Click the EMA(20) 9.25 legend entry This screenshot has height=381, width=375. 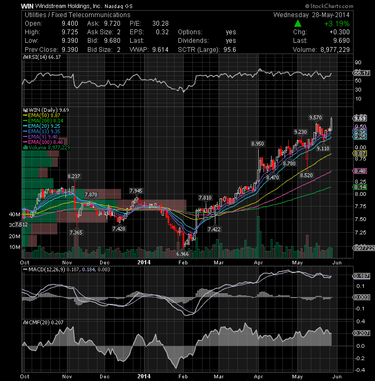click(x=42, y=126)
